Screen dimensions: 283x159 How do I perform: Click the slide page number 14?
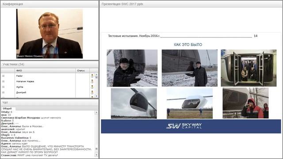click(256, 36)
